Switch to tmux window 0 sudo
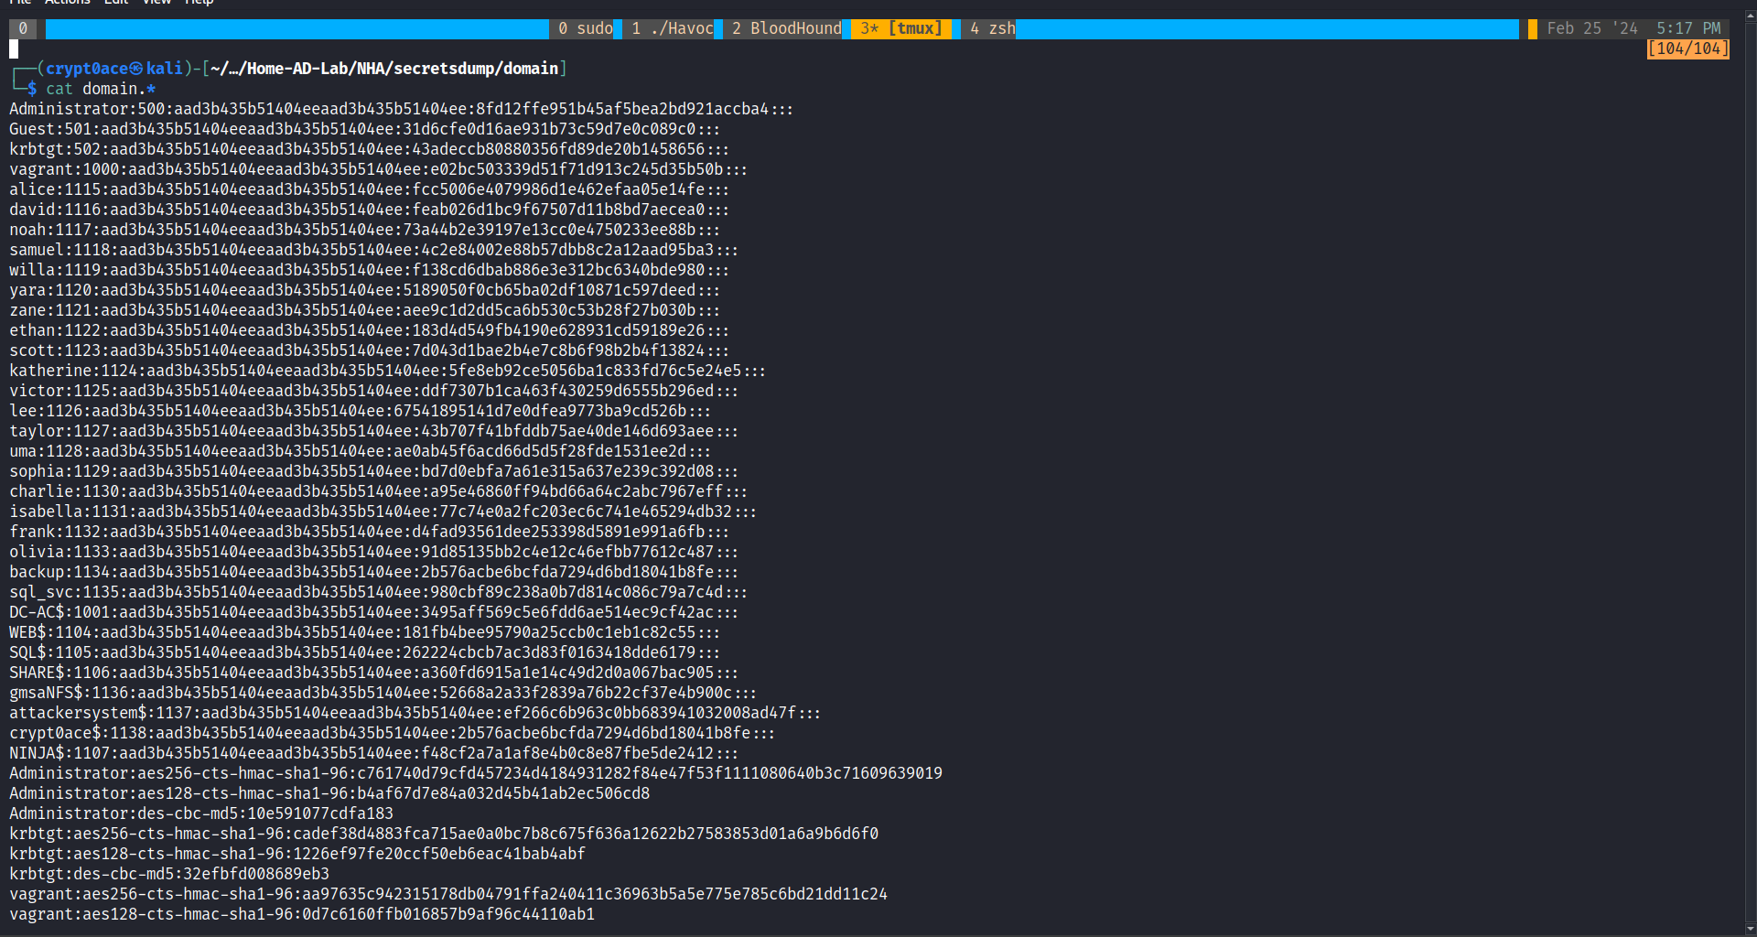 (585, 28)
